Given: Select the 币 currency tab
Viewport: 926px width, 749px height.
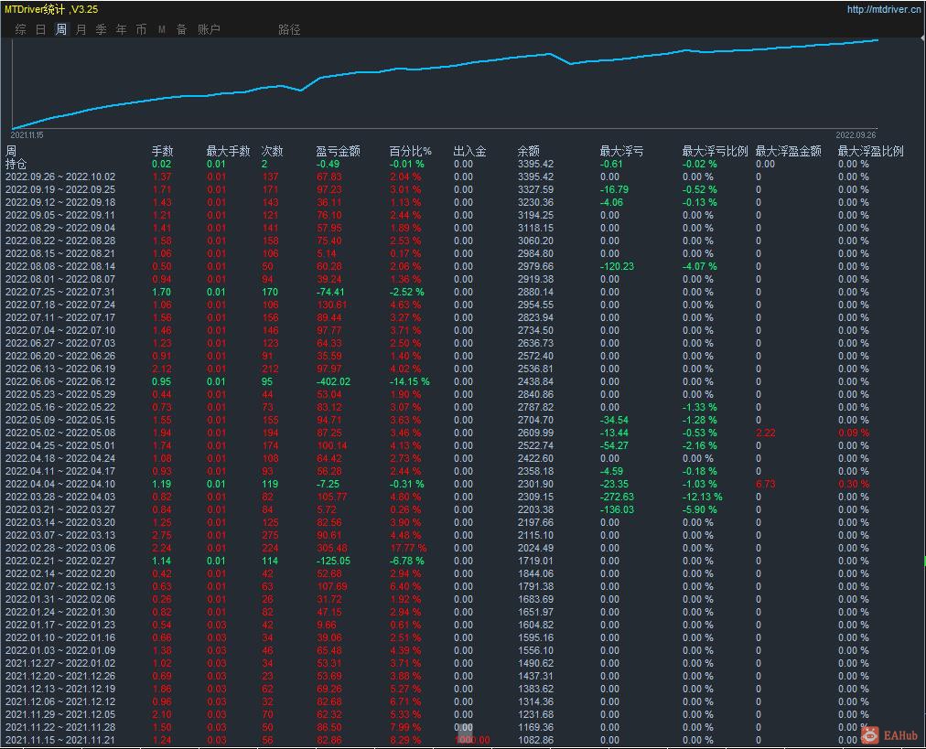Looking at the screenshot, I should (141, 29).
